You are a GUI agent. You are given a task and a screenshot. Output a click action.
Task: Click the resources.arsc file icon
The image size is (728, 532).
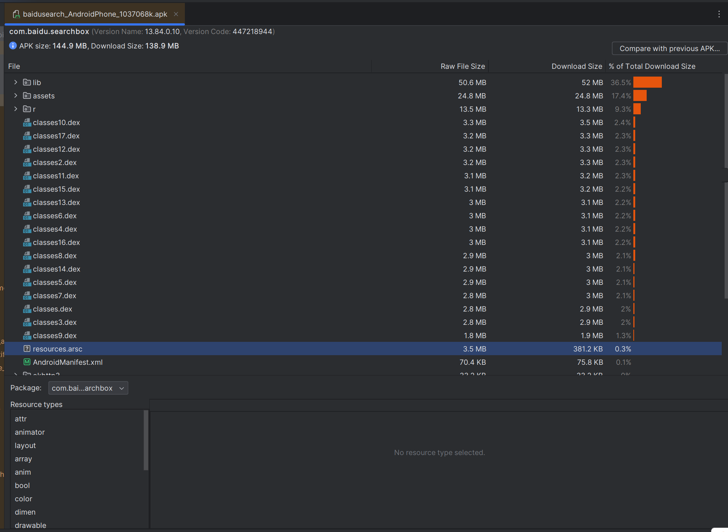click(x=27, y=349)
